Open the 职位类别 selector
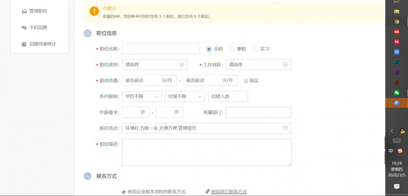The width and height of the screenshot is (408, 196). pos(155,65)
